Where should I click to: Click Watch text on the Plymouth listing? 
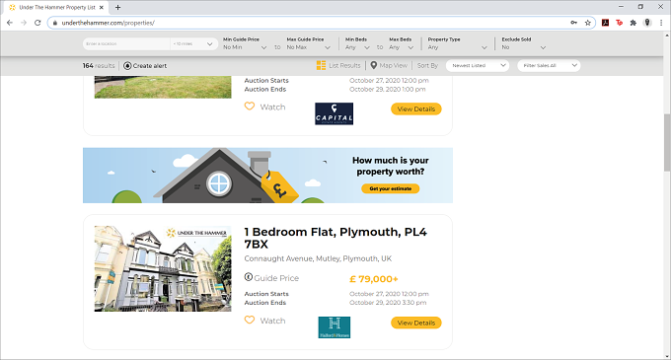[x=272, y=321]
